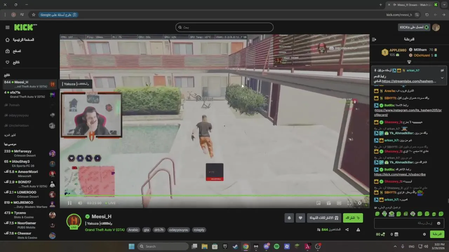The width and height of the screenshot is (449, 252).
Task: Click the KICK logo
Action: 25,27
